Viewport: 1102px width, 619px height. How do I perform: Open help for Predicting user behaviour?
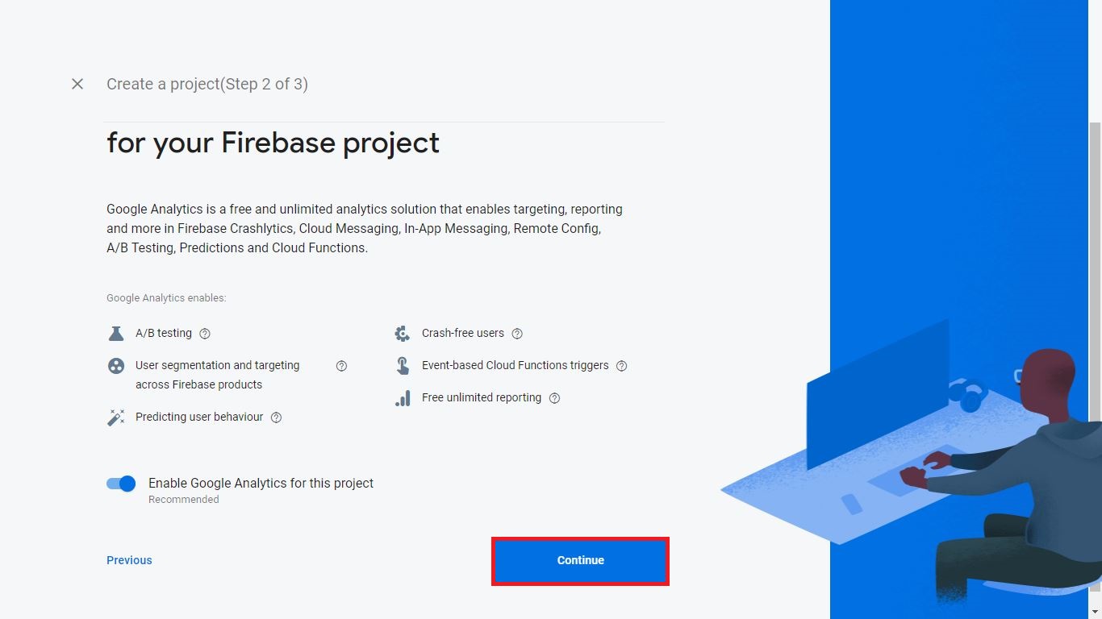point(276,418)
